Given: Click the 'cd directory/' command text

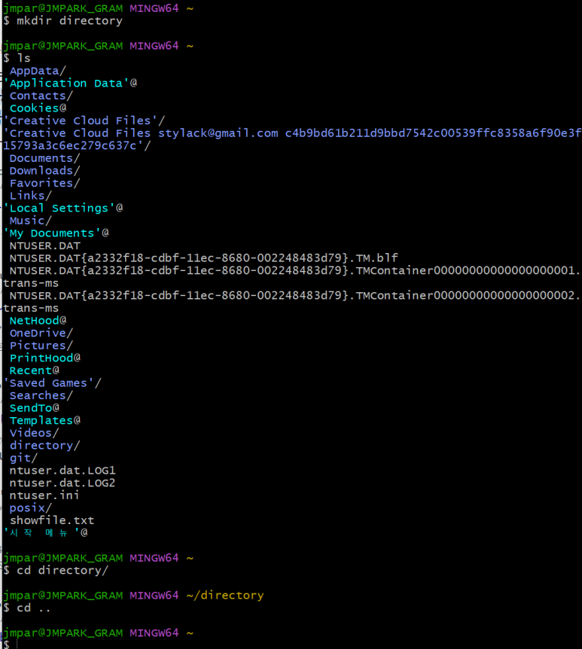Looking at the screenshot, I should point(62,571).
